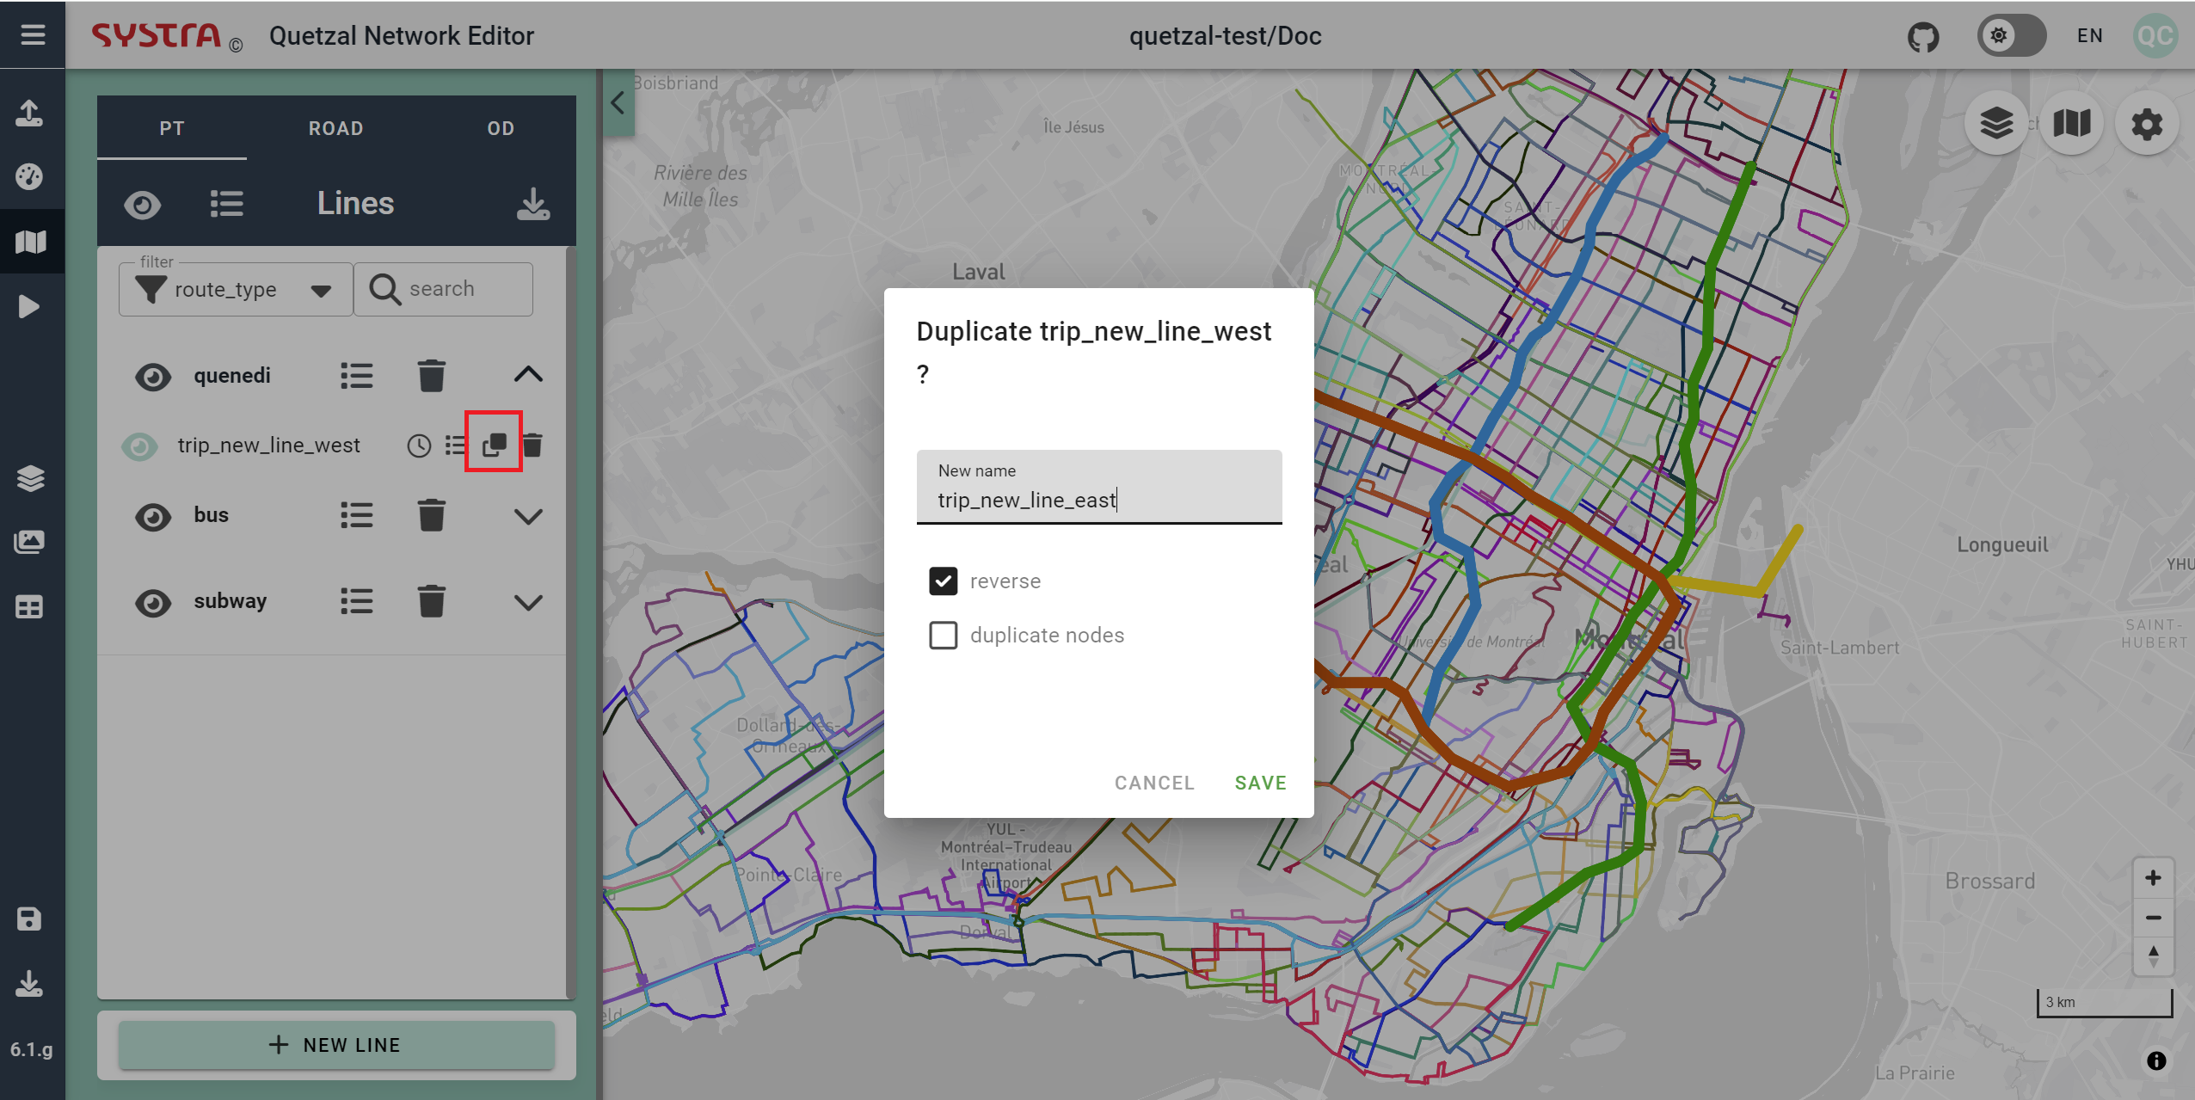Open the GitHub repository link icon
The width and height of the screenshot is (2195, 1100).
click(x=1923, y=36)
